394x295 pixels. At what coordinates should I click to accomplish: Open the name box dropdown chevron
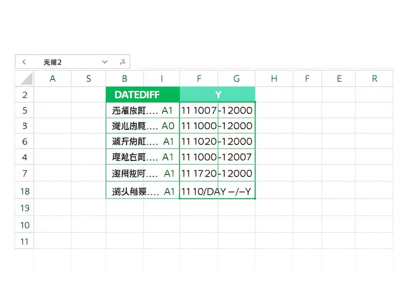click(105, 62)
